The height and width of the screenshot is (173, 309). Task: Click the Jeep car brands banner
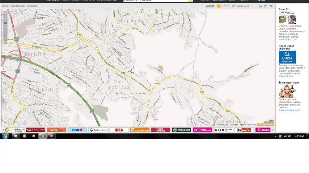click(223, 130)
